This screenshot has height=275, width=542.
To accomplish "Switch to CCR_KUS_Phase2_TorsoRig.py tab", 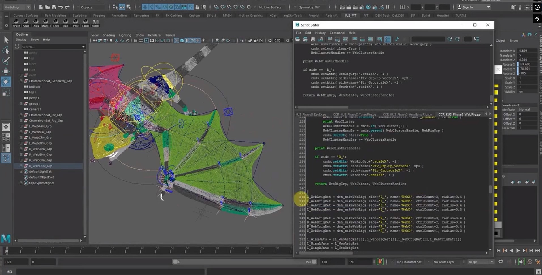I will click(354, 114).
